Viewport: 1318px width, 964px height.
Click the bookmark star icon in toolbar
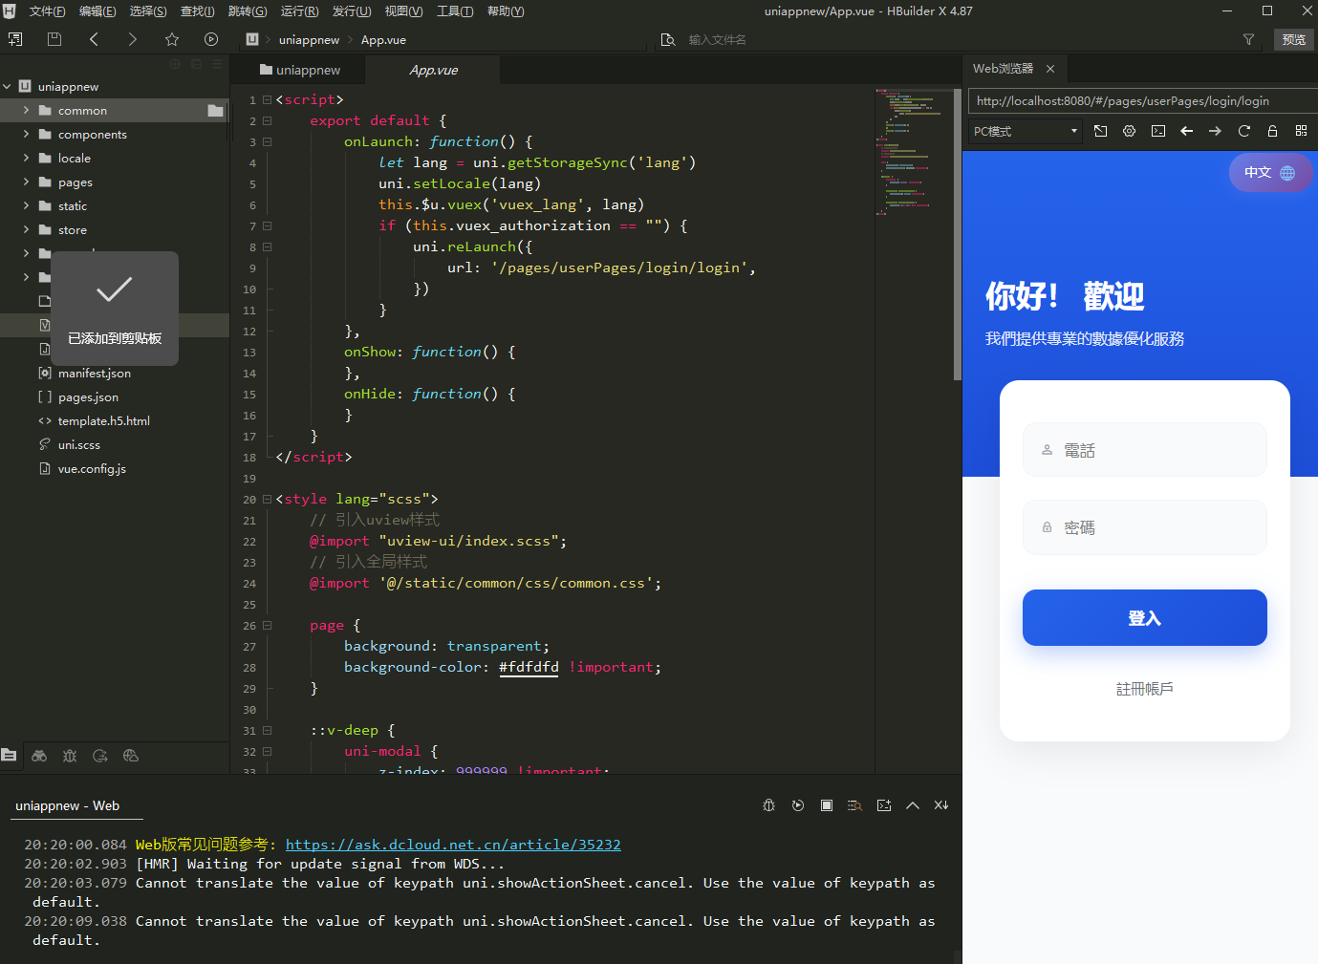(x=172, y=39)
